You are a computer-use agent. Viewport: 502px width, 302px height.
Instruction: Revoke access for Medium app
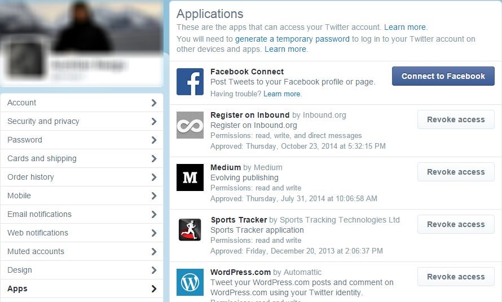(x=456, y=172)
